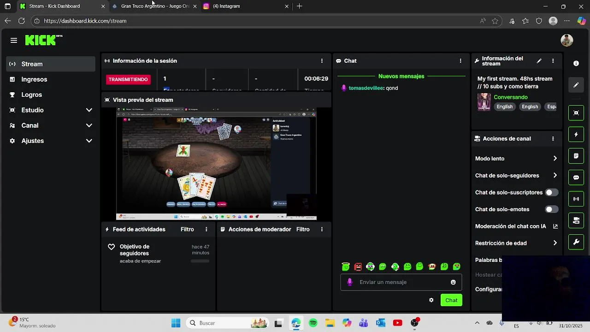590x332 pixels.
Task: Click the wrench icon in right sidebar
Action: [576, 242]
